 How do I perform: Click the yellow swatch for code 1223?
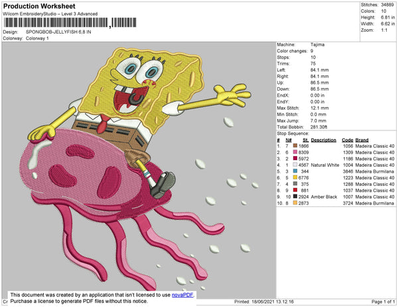pyautogui.click(x=295, y=177)
